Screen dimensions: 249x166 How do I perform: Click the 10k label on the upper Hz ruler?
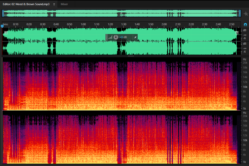click(245, 87)
